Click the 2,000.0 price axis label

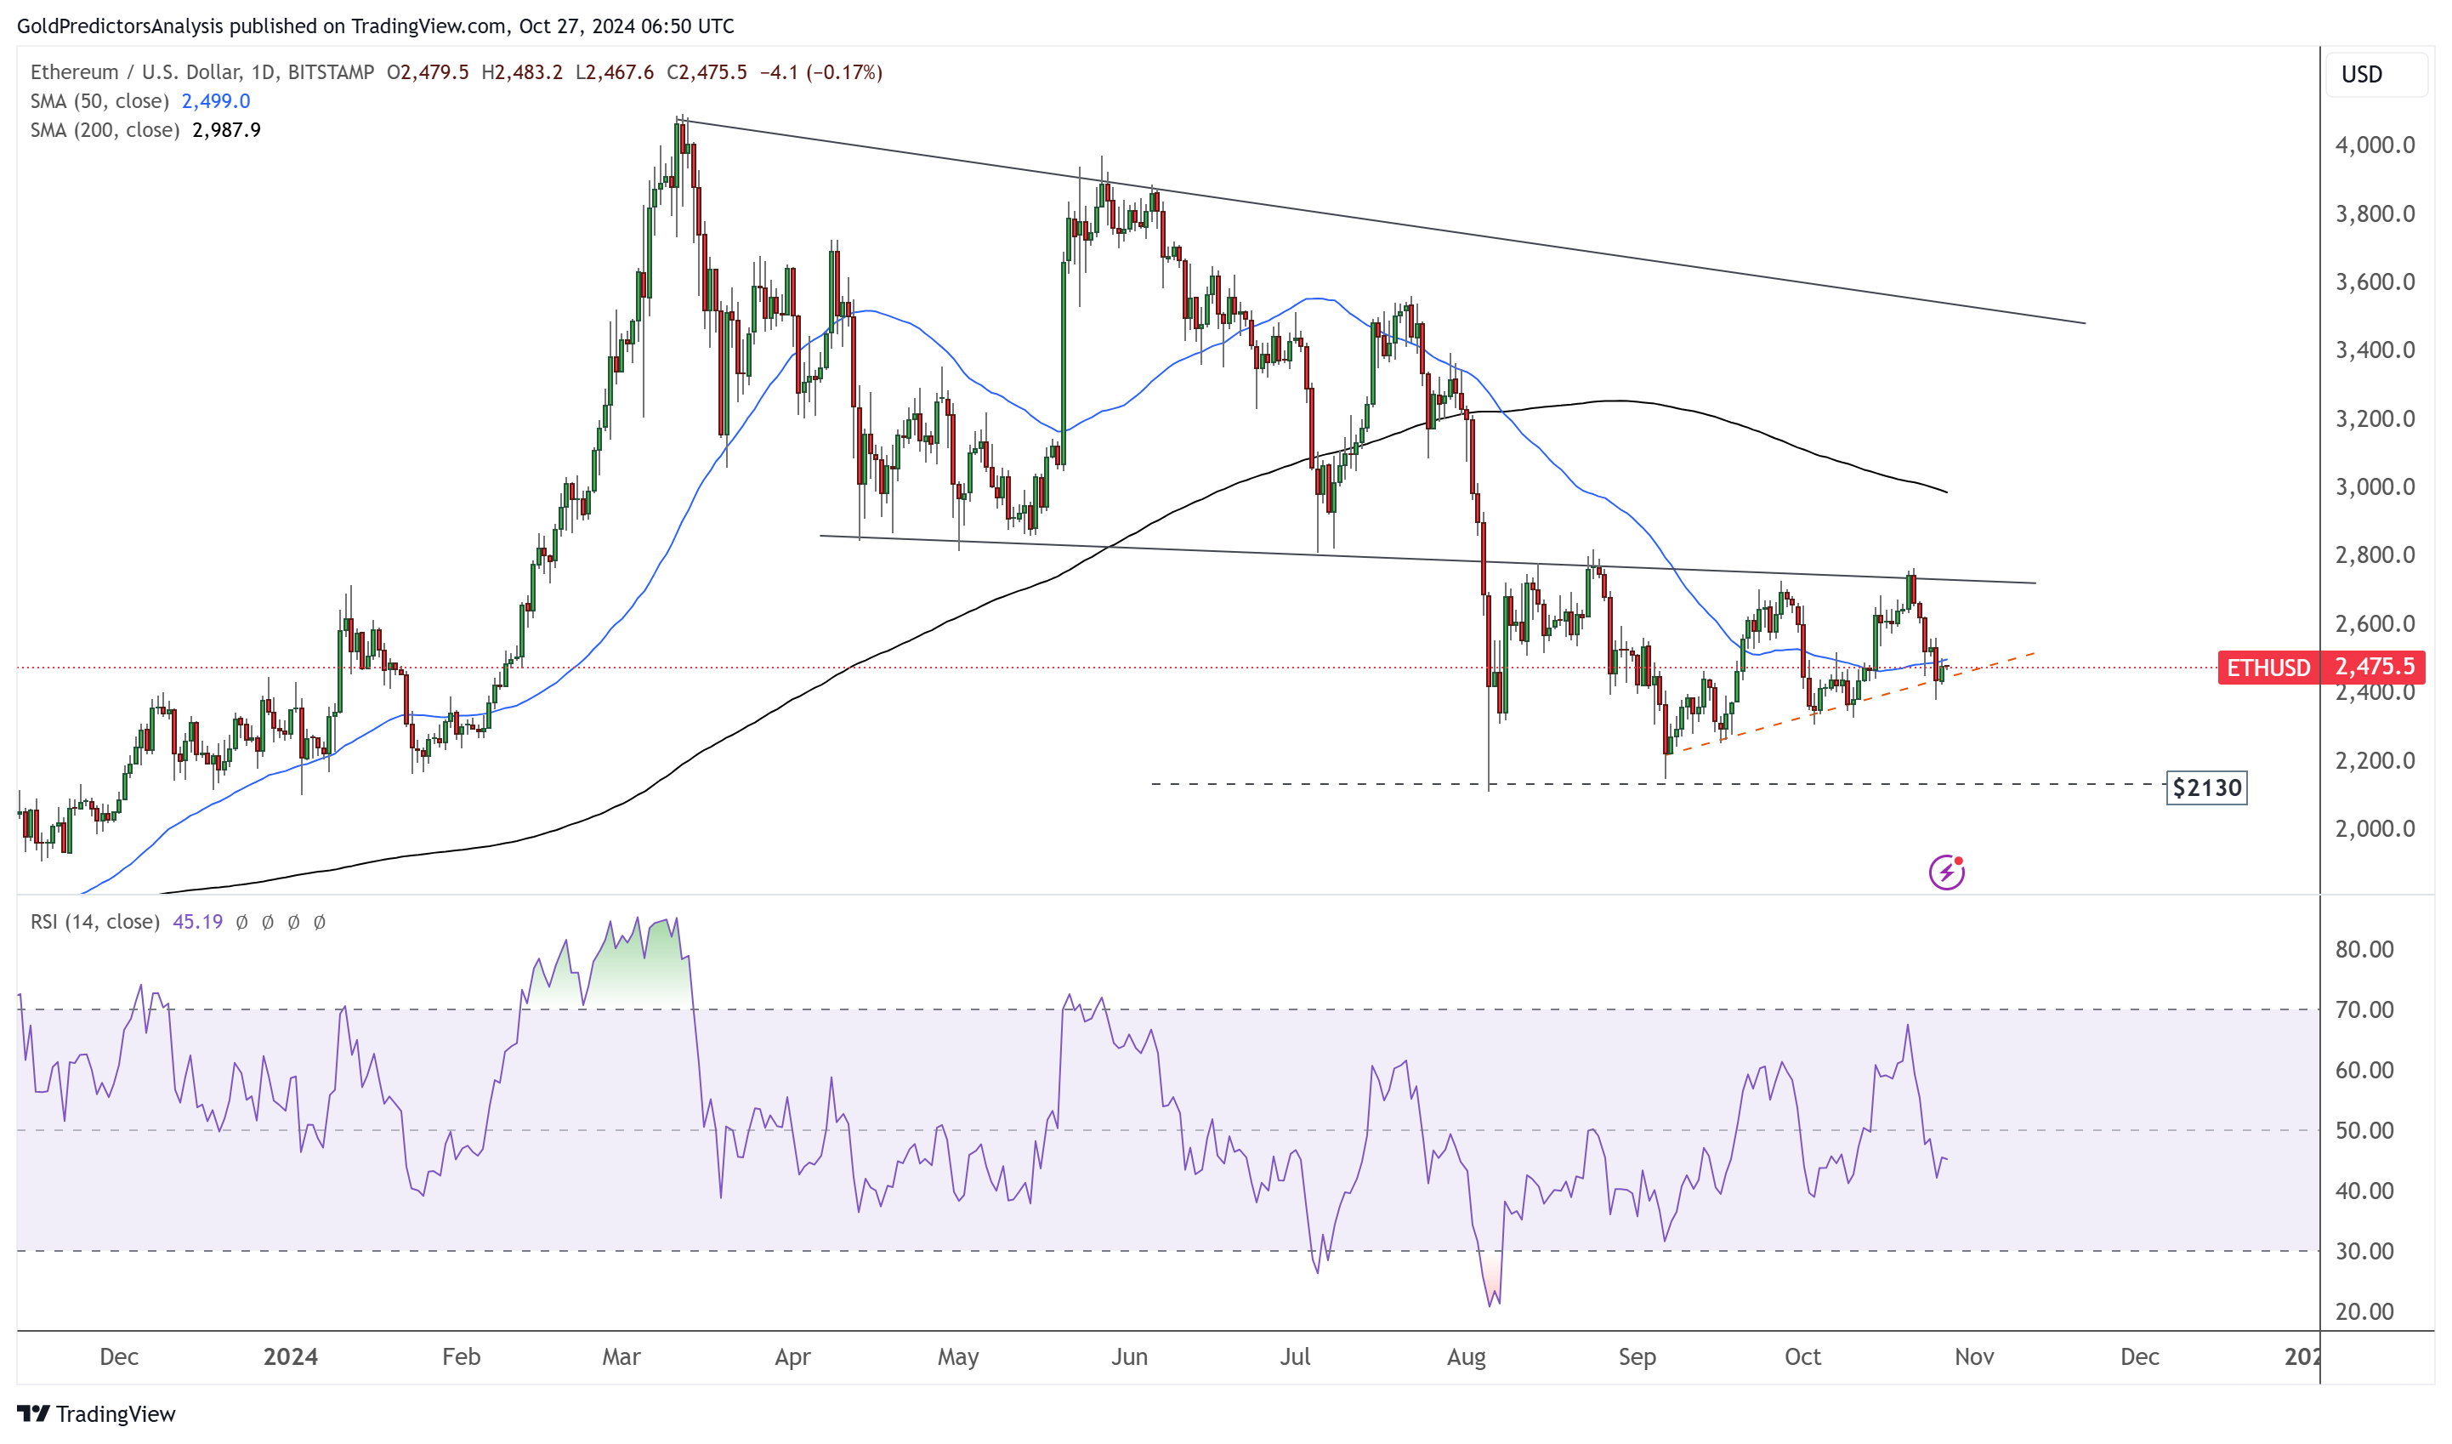[2374, 828]
